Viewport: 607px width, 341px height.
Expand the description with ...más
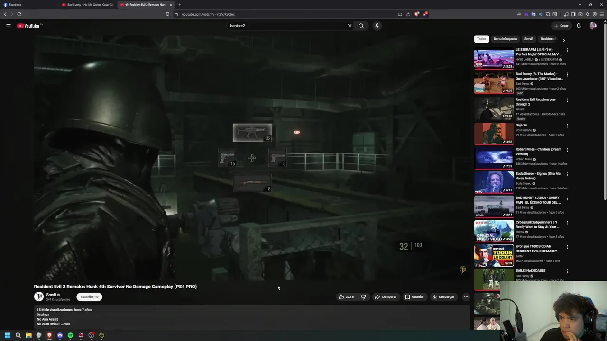(66, 324)
